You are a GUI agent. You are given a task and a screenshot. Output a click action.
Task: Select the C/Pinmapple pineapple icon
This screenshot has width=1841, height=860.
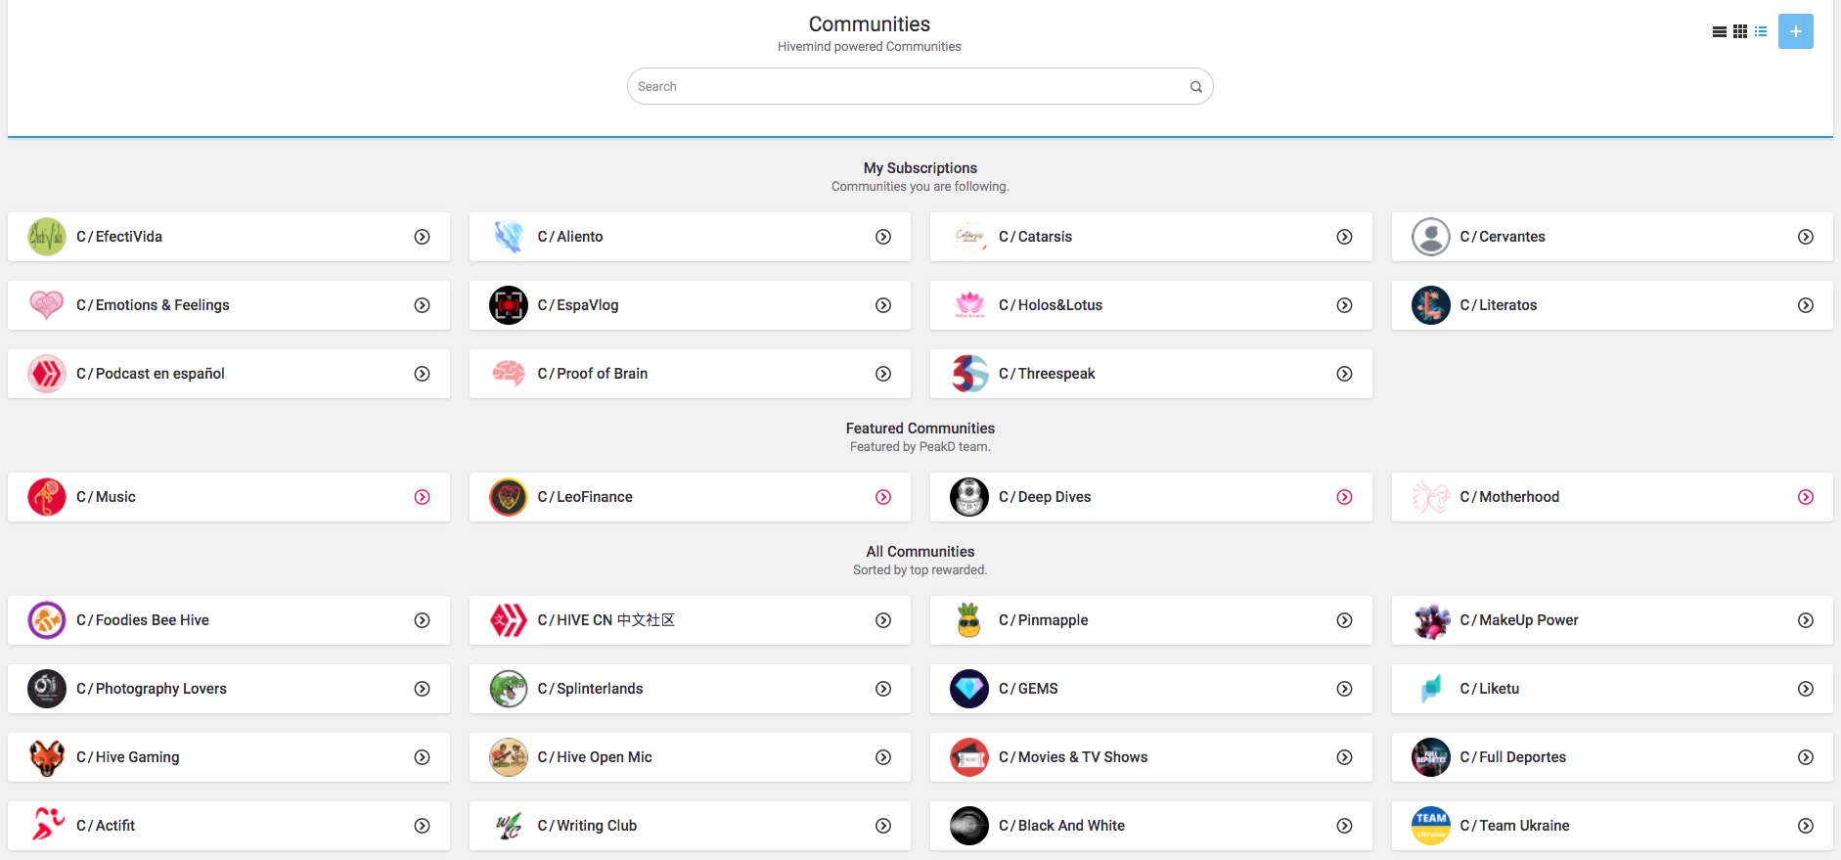click(969, 620)
